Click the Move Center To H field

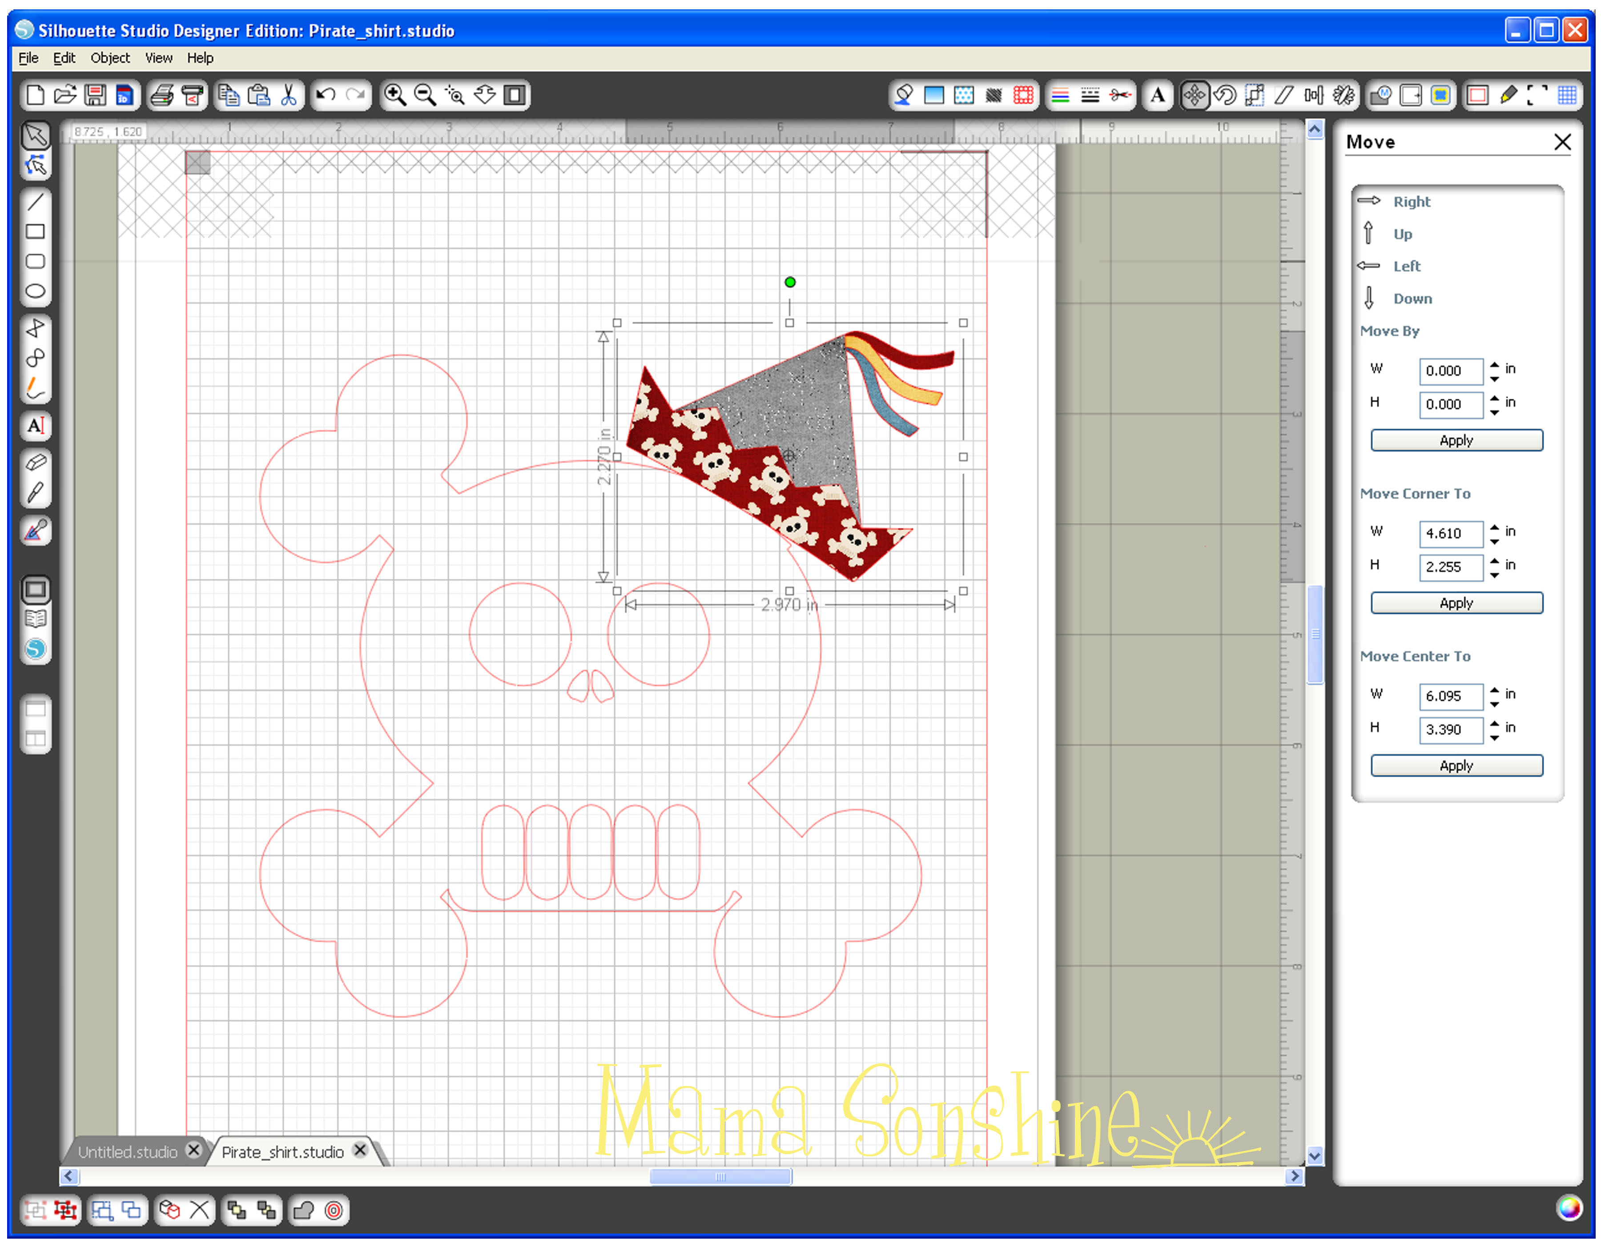coord(1450,730)
